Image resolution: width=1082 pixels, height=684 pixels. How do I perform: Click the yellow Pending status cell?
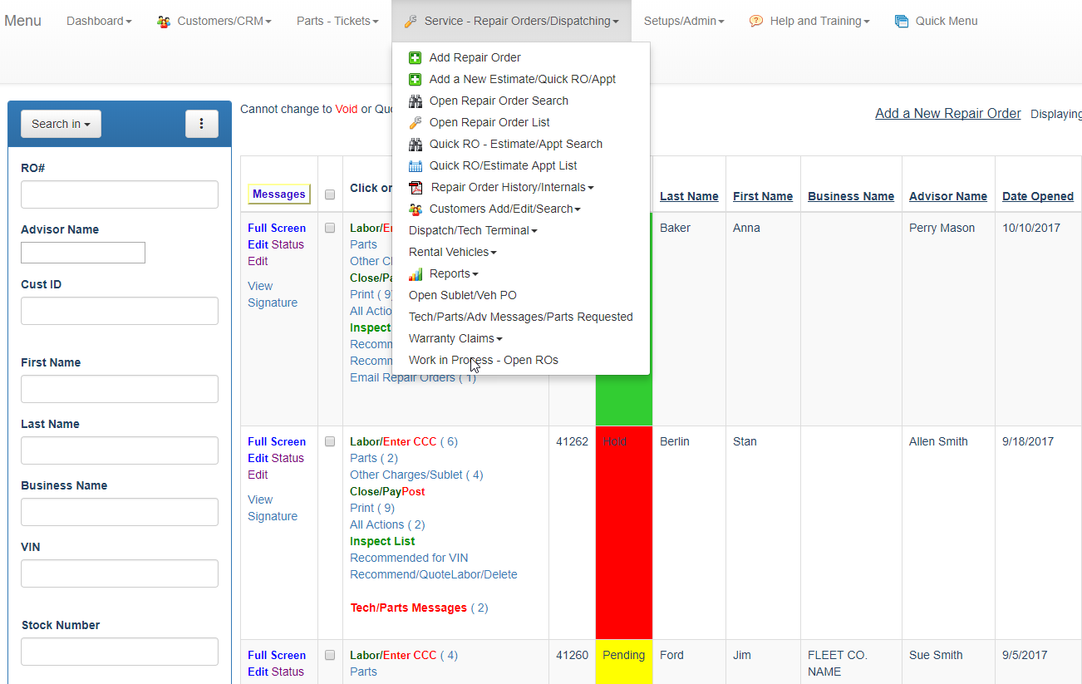point(624,662)
